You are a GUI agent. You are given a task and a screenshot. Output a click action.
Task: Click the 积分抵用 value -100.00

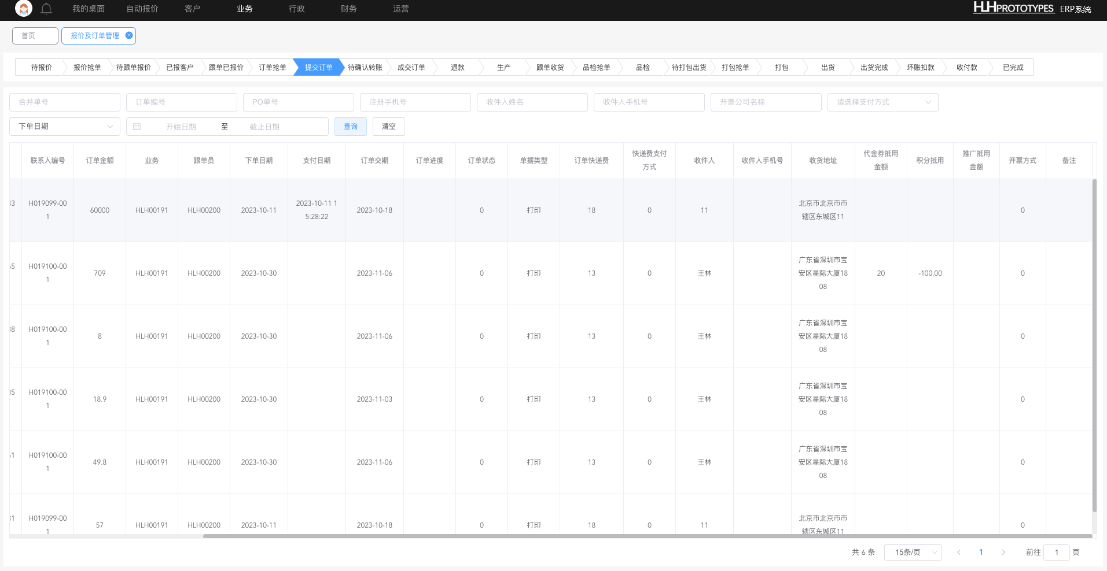(930, 273)
